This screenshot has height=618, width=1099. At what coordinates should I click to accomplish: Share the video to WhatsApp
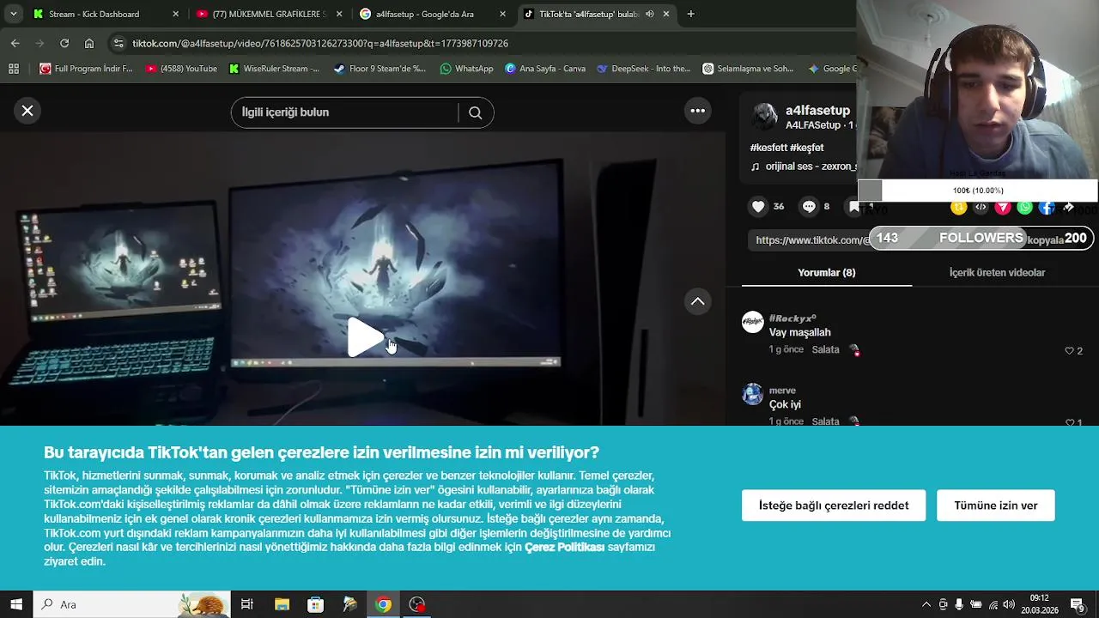(x=1025, y=207)
